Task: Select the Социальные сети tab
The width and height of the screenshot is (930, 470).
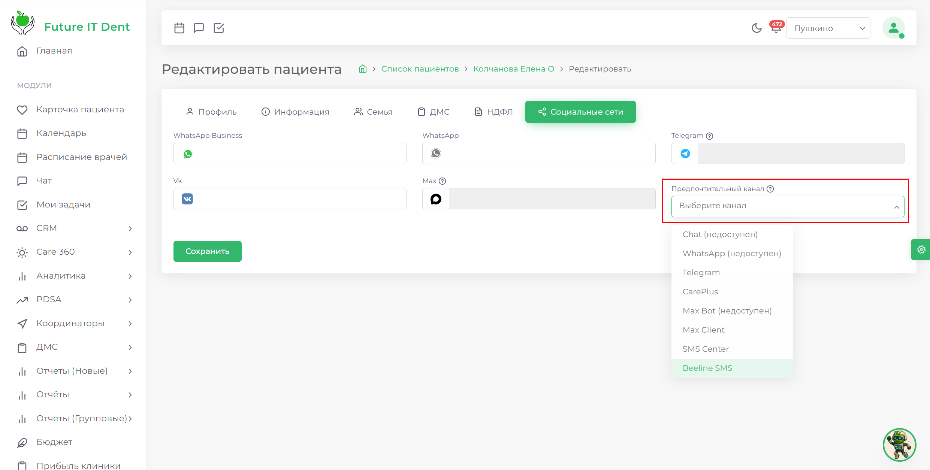Action: coord(580,112)
